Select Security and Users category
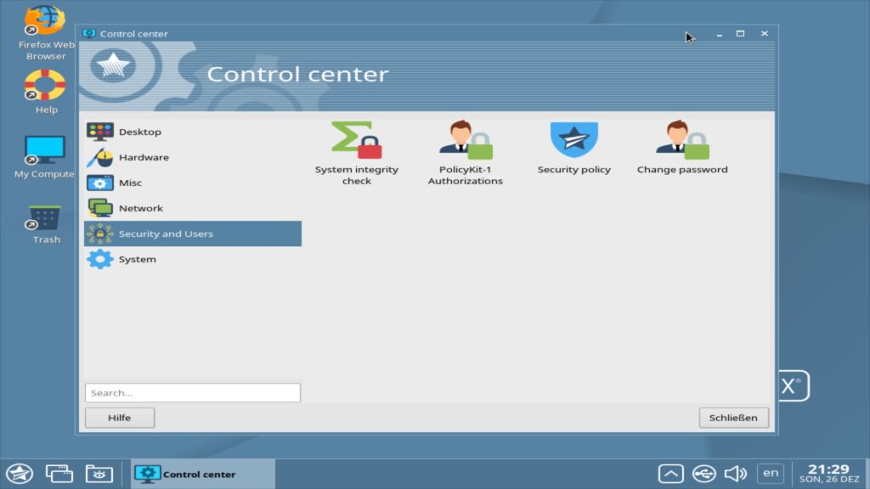The image size is (870, 489). pyautogui.click(x=193, y=234)
